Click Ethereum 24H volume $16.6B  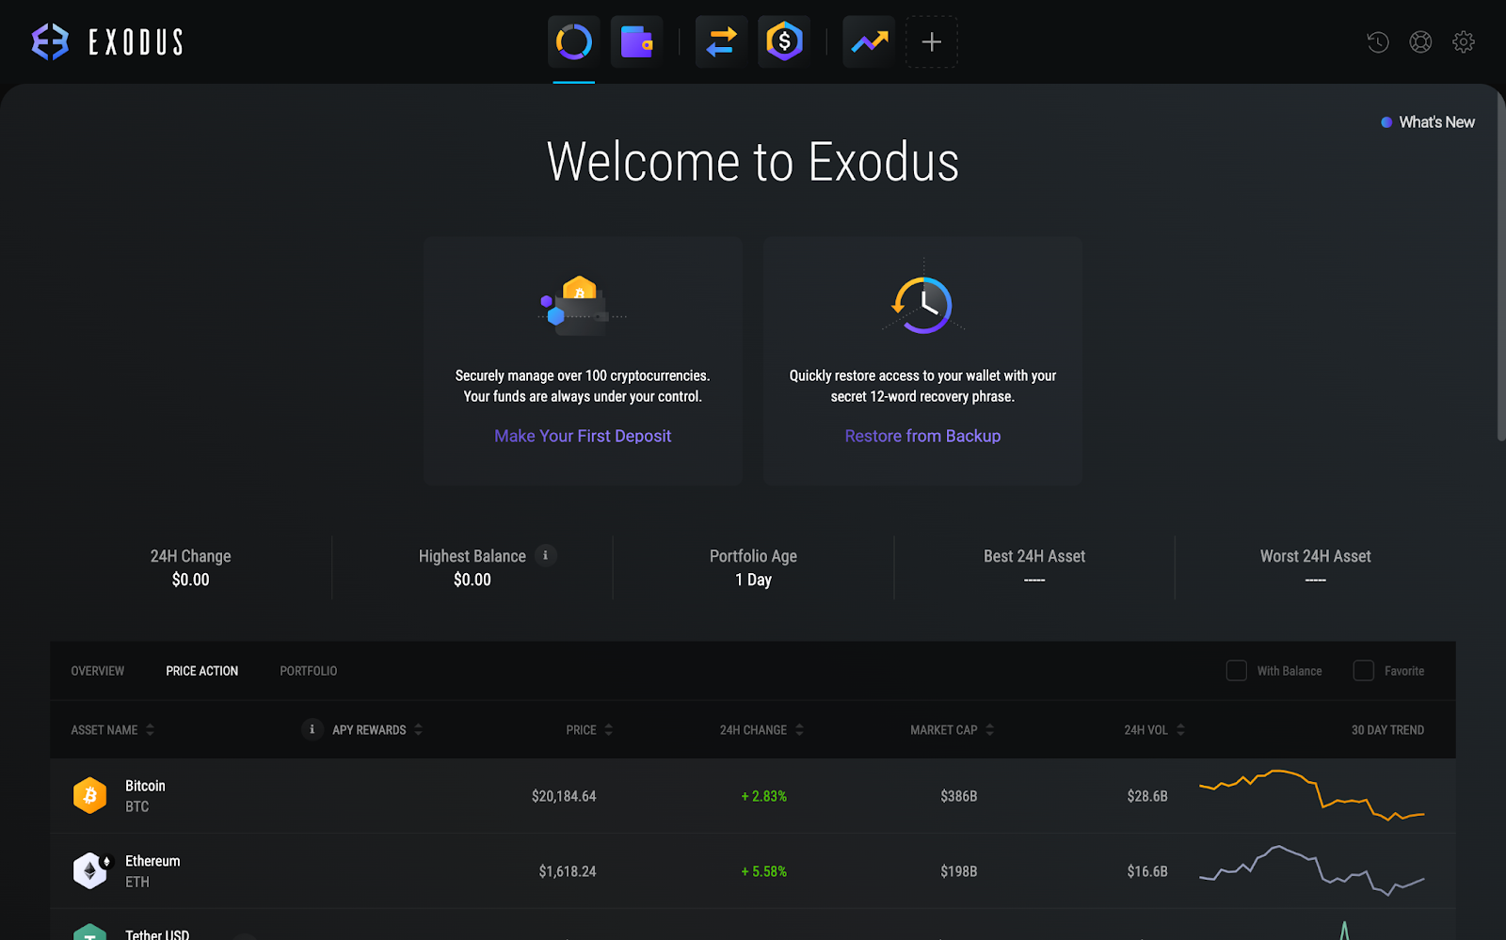pyautogui.click(x=1147, y=871)
